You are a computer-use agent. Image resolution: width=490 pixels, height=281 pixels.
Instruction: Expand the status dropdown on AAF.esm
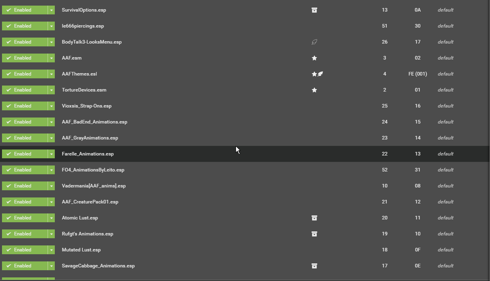51,58
